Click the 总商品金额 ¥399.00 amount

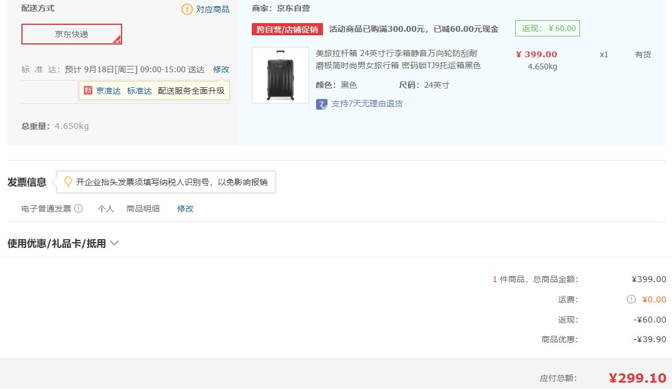pyautogui.click(x=649, y=279)
